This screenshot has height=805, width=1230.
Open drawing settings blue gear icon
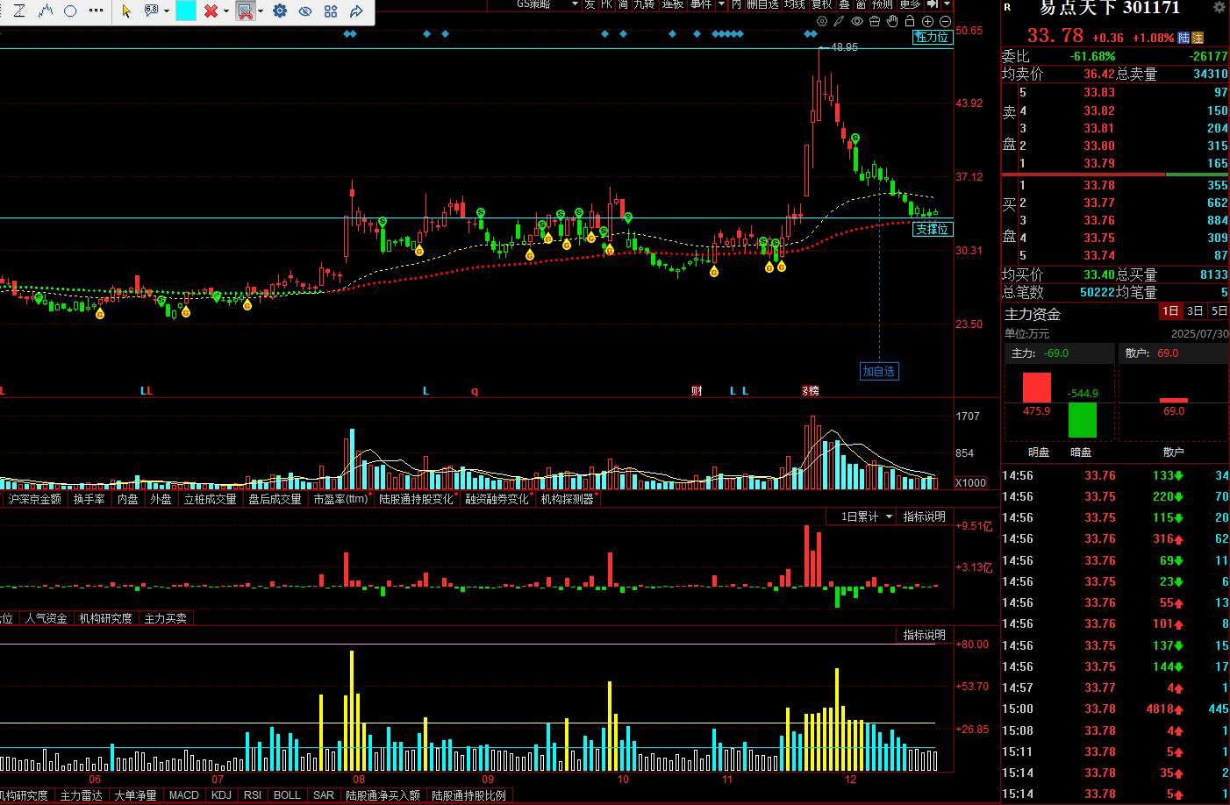(280, 11)
